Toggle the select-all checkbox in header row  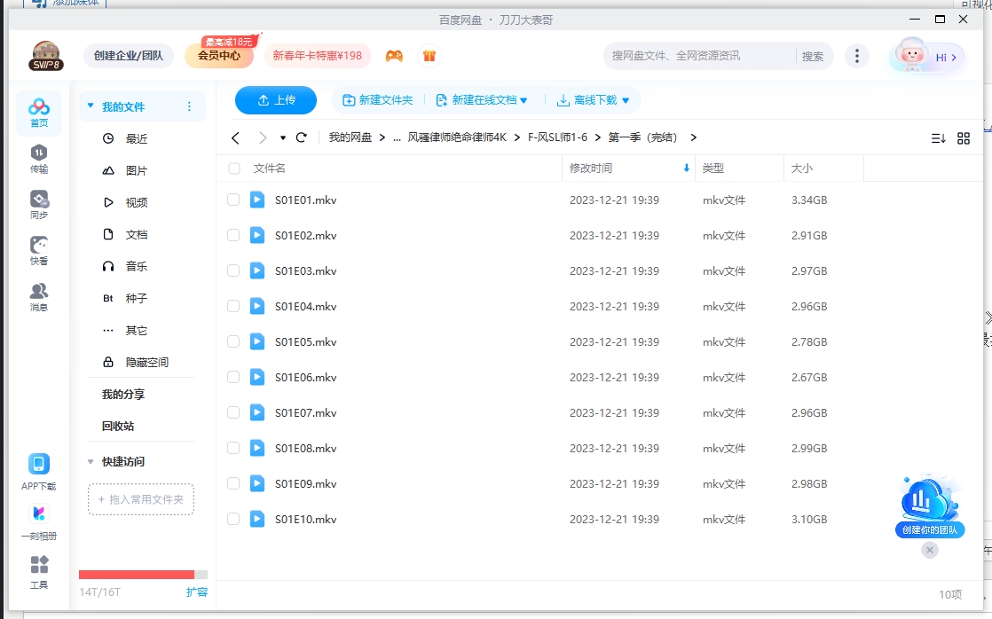[x=234, y=168]
